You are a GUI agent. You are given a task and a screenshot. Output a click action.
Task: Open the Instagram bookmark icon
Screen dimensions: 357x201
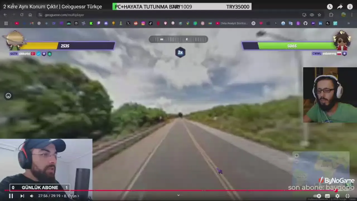143,23
